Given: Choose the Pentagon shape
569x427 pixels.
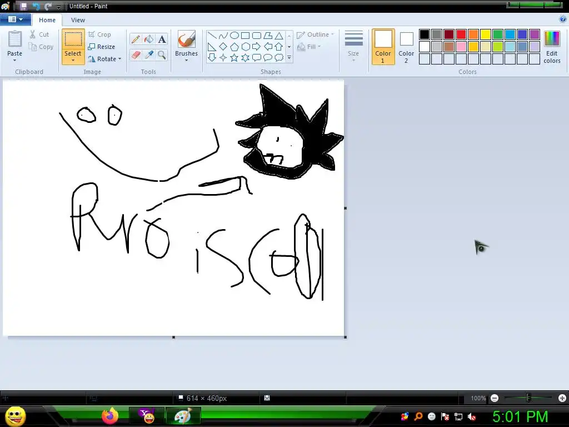Looking at the screenshot, I should 234,47.
